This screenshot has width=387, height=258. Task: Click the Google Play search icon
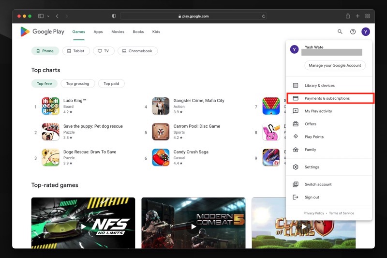pyautogui.click(x=340, y=32)
